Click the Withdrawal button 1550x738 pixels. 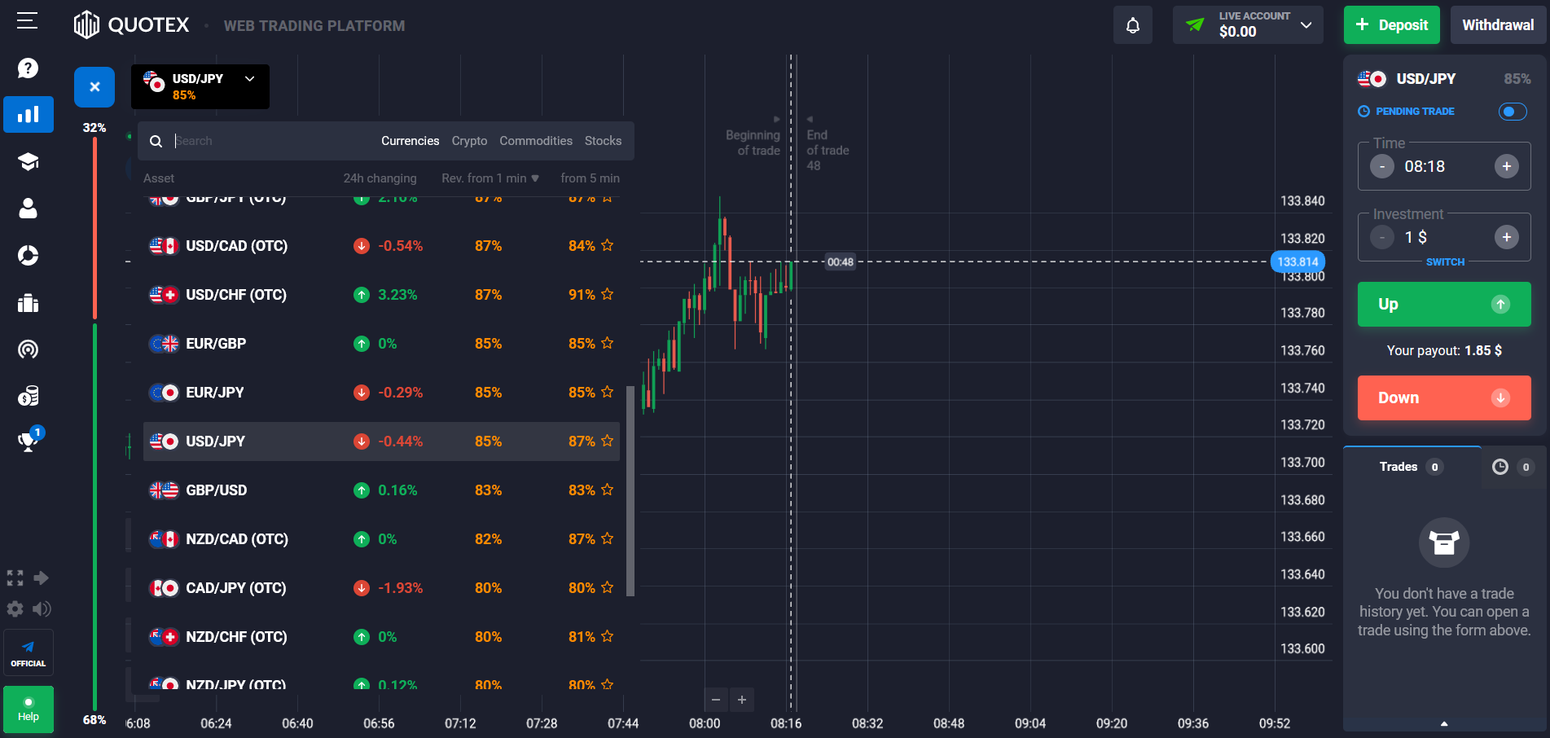(x=1498, y=25)
